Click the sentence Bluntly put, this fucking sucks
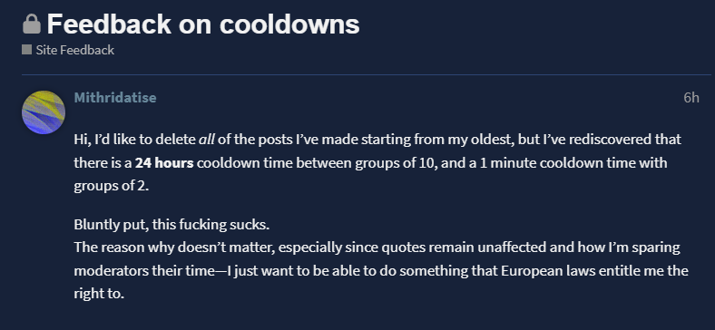This screenshot has height=330, width=715. [171, 225]
